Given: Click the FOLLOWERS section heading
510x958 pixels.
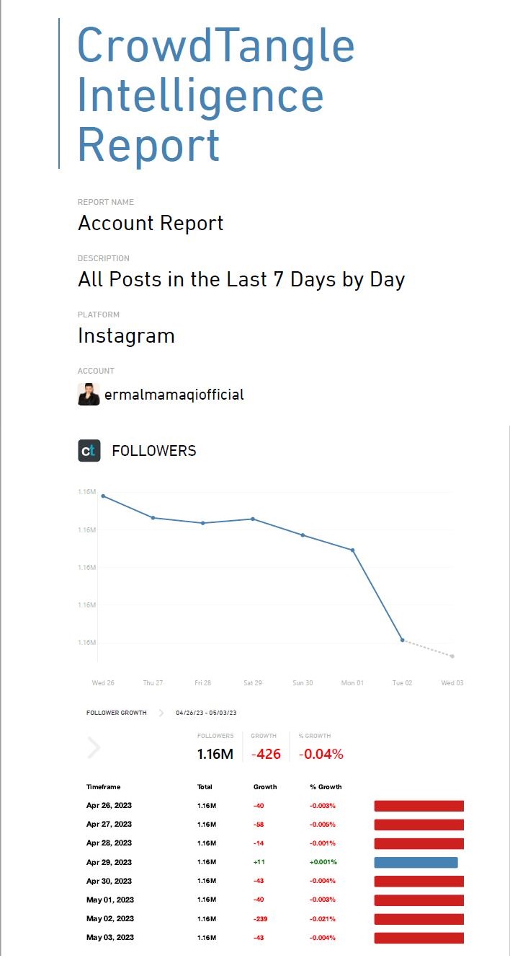Looking at the screenshot, I should point(154,451).
